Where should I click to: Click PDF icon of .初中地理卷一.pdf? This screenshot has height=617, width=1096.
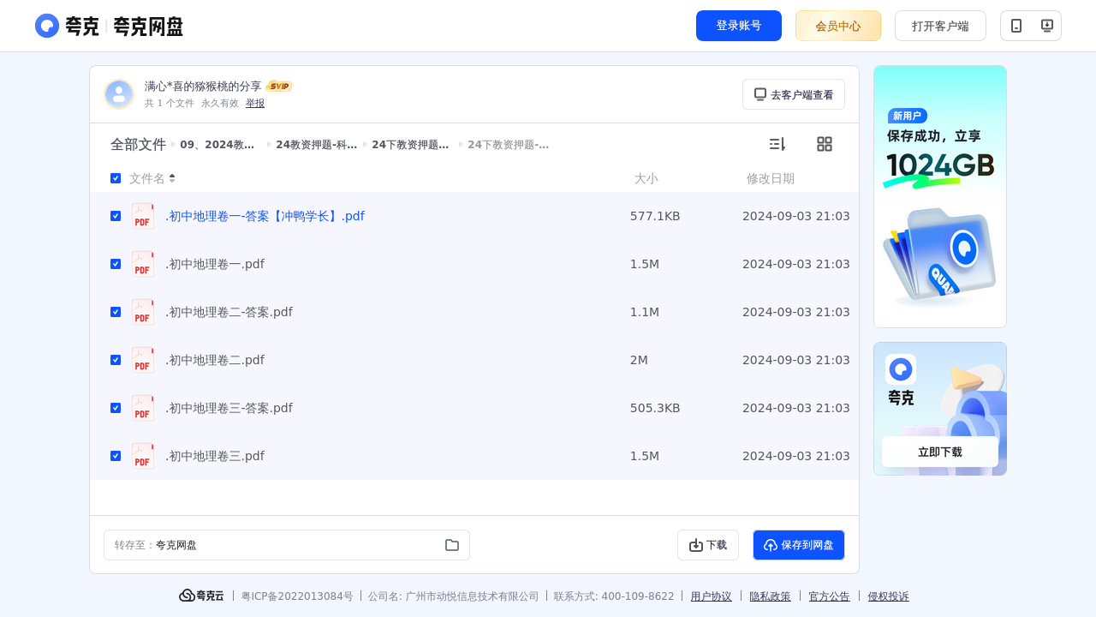click(143, 264)
